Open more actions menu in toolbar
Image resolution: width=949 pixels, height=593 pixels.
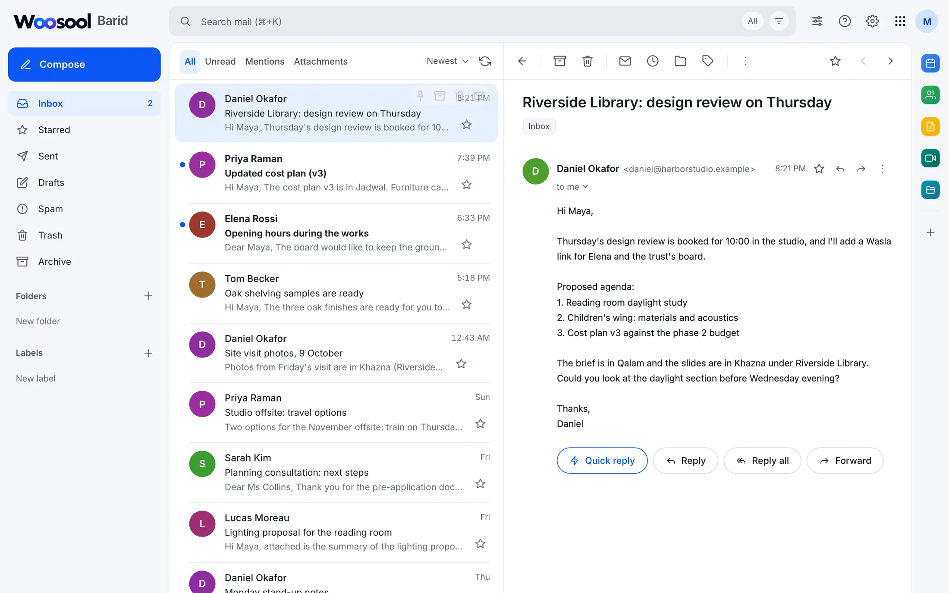745,61
